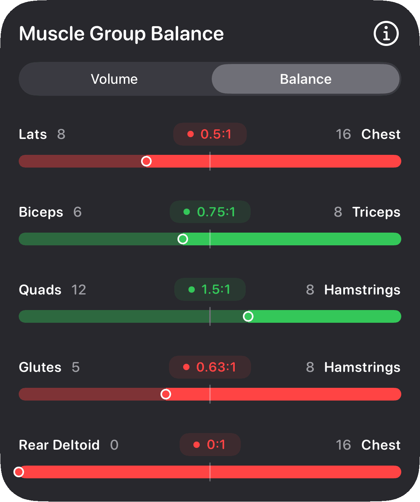Click the Biceps label
The width and height of the screenshot is (420, 502).
click(x=41, y=212)
